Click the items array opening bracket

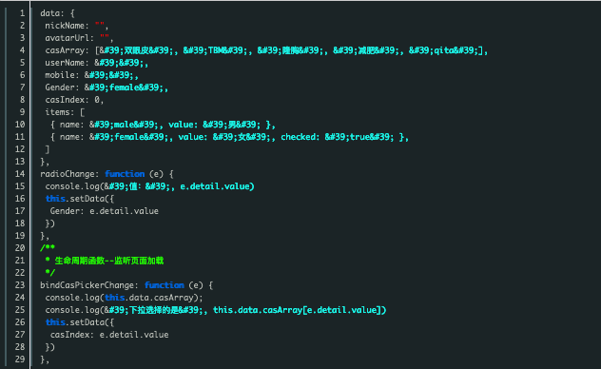(x=82, y=112)
